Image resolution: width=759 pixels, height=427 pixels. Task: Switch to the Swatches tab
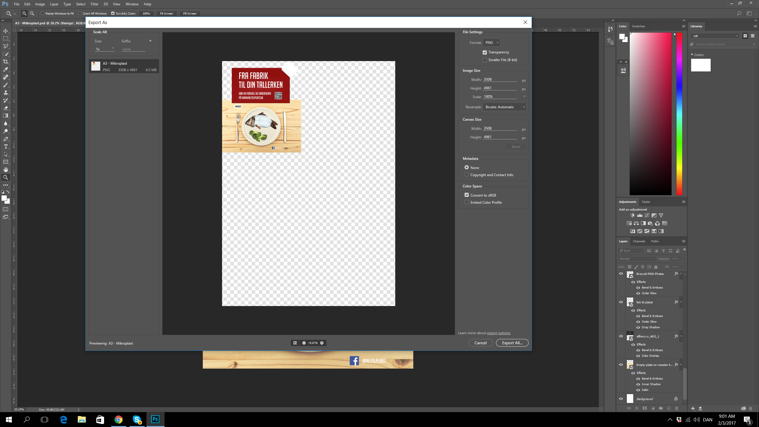[x=638, y=26]
